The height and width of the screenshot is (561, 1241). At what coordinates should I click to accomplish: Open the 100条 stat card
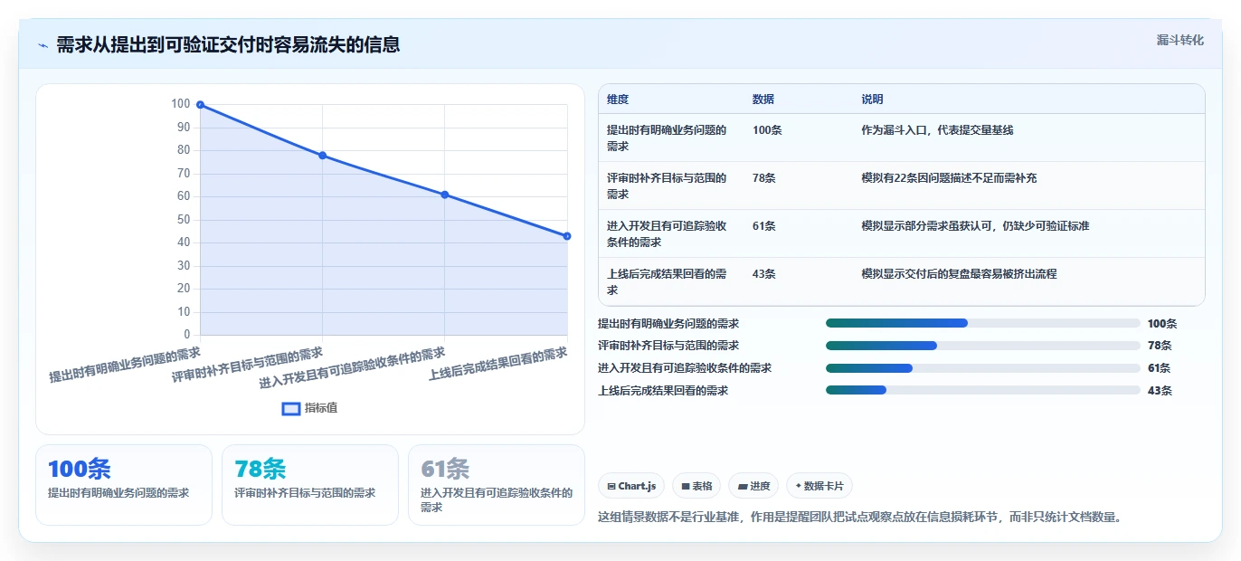coord(124,485)
